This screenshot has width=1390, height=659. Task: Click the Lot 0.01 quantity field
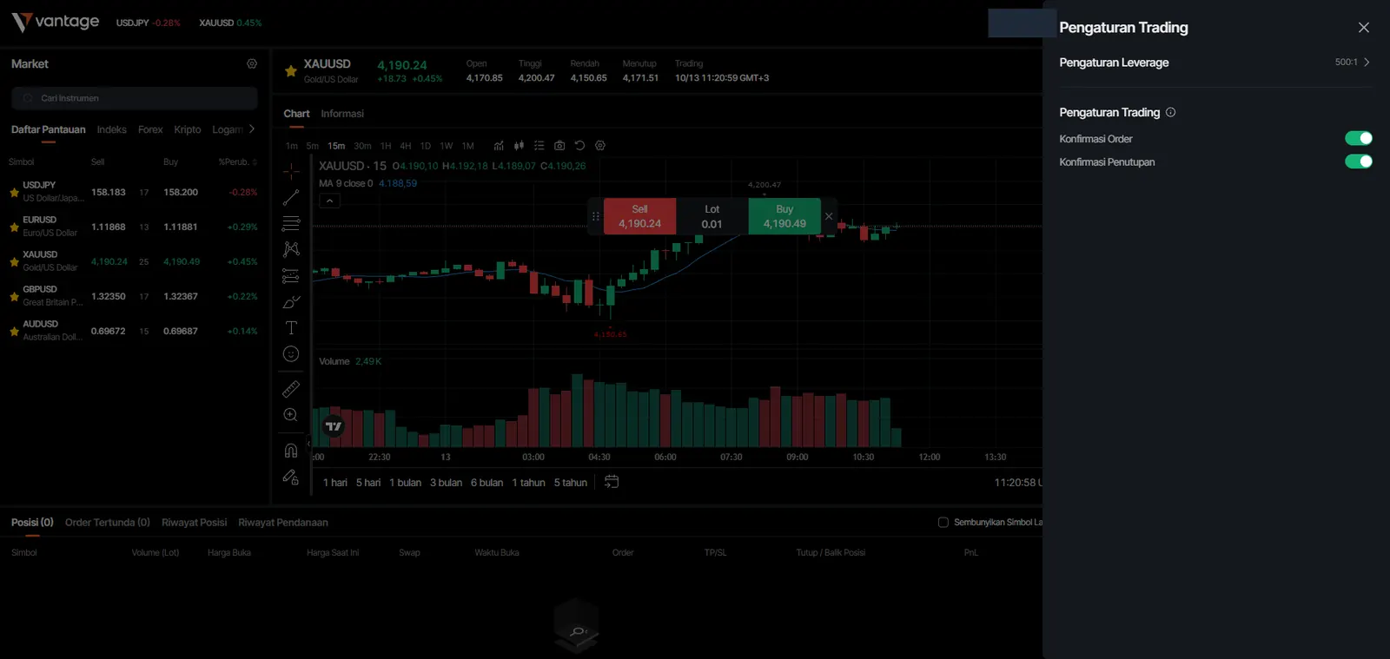coord(712,216)
